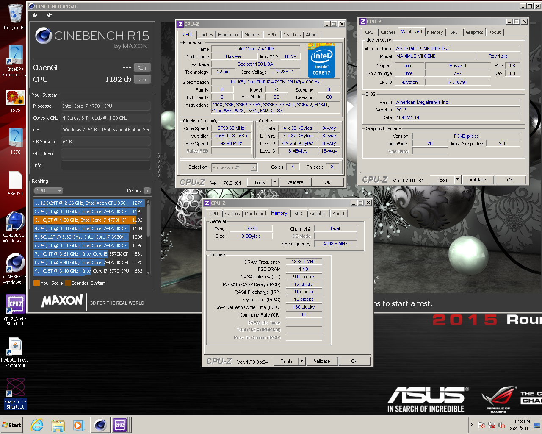Click the BIOS date 10/02/2014 field
This screenshot has height=434, width=542.
(457, 117)
